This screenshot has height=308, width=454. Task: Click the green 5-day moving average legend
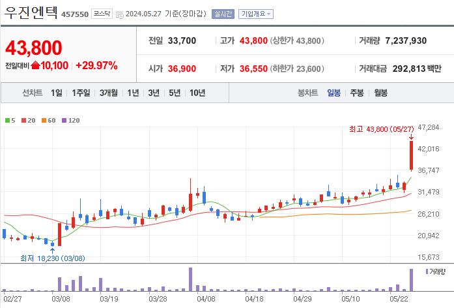pyautogui.click(x=10, y=120)
